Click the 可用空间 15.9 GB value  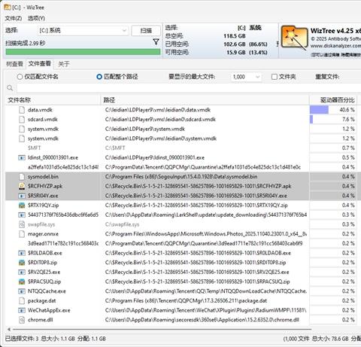pyautogui.click(x=236, y=53)
